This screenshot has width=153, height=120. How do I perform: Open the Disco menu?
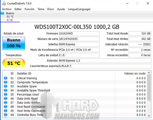click(50, 9)
